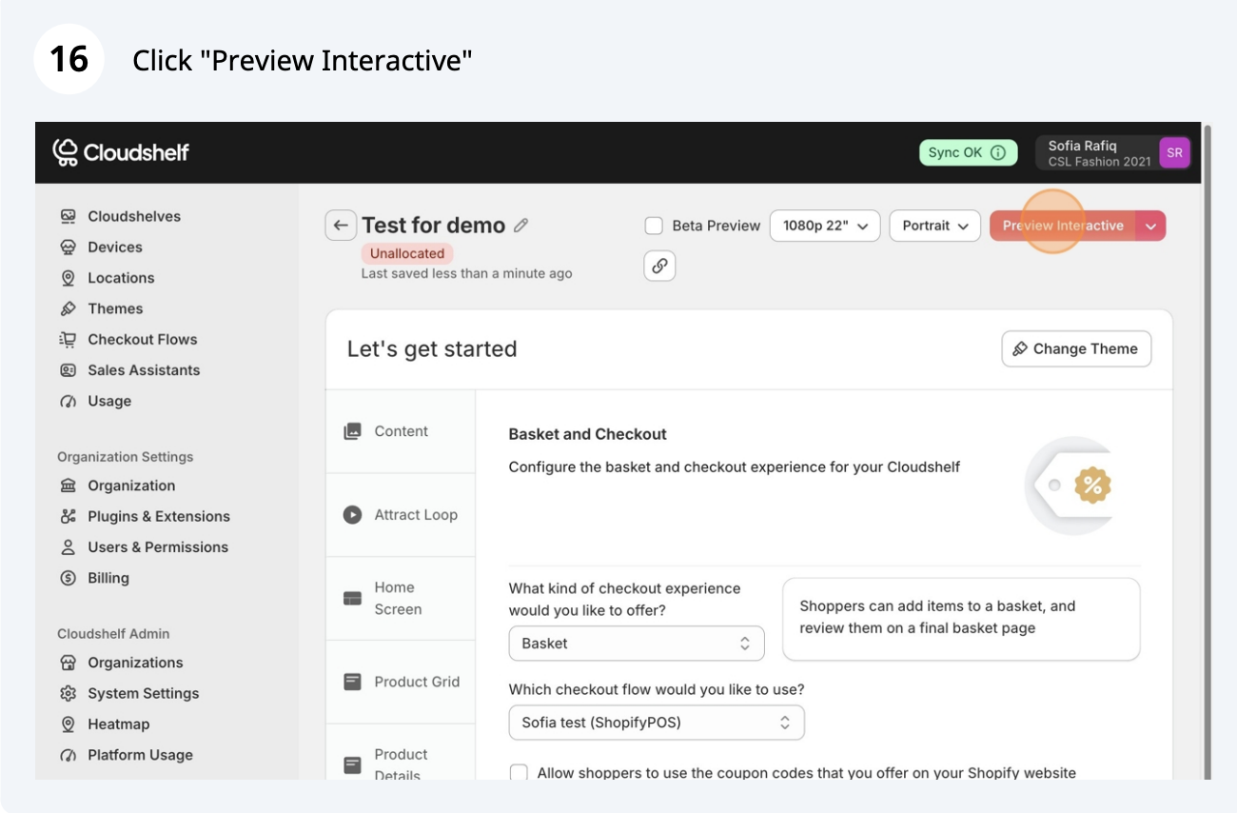This screenshot has width=1237, height=813.
Task: Click the Heatmap pin icon
Action: 68,724
